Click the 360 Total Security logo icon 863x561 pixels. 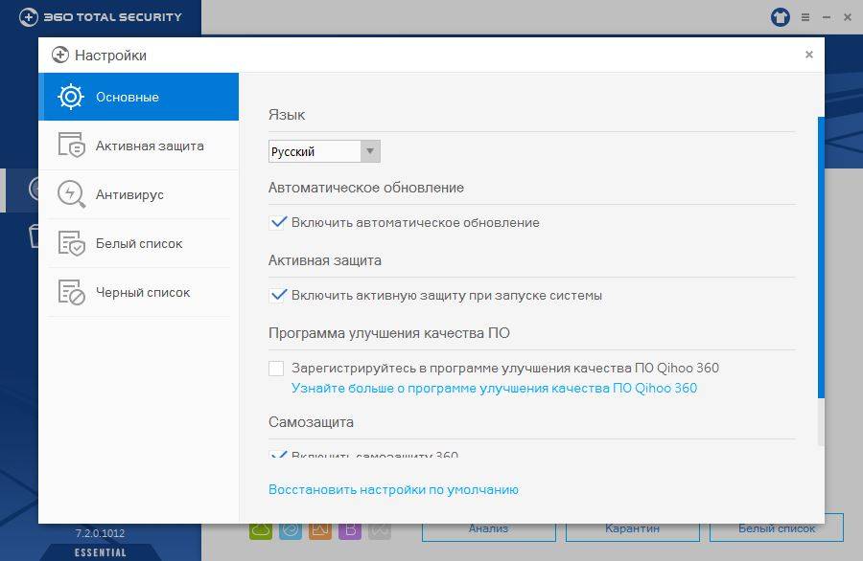29,17
